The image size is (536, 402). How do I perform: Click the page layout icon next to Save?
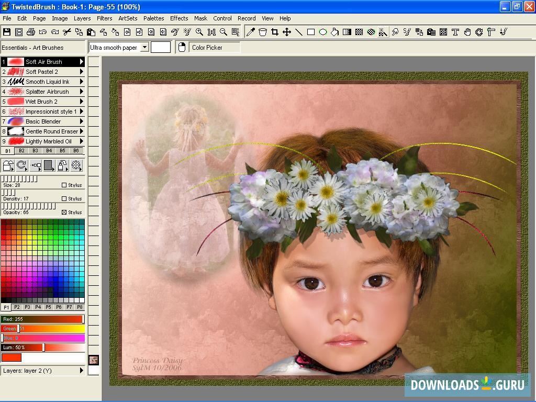pos(19,32)
